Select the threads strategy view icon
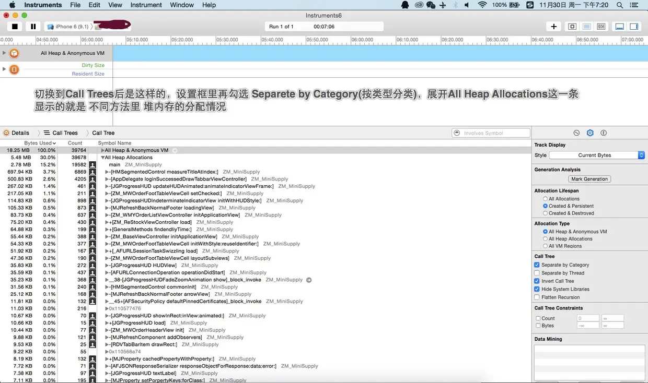 coord(601,27)
